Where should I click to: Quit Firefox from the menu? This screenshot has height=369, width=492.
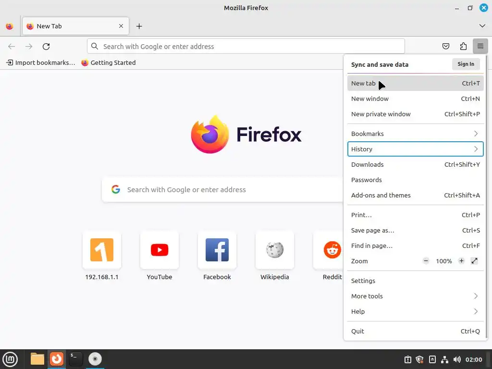[x=415, y=332]
